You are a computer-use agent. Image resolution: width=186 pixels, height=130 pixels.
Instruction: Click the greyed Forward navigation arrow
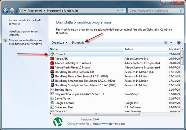pyautogui.click(x=12, y=11)
